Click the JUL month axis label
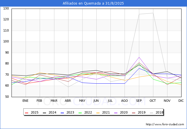 coord(110,101)
